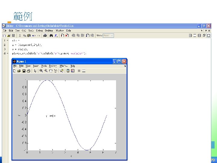Print the M-file from the Editor toolbar
The width and height of the screenshot is (217, 163).
45,36
